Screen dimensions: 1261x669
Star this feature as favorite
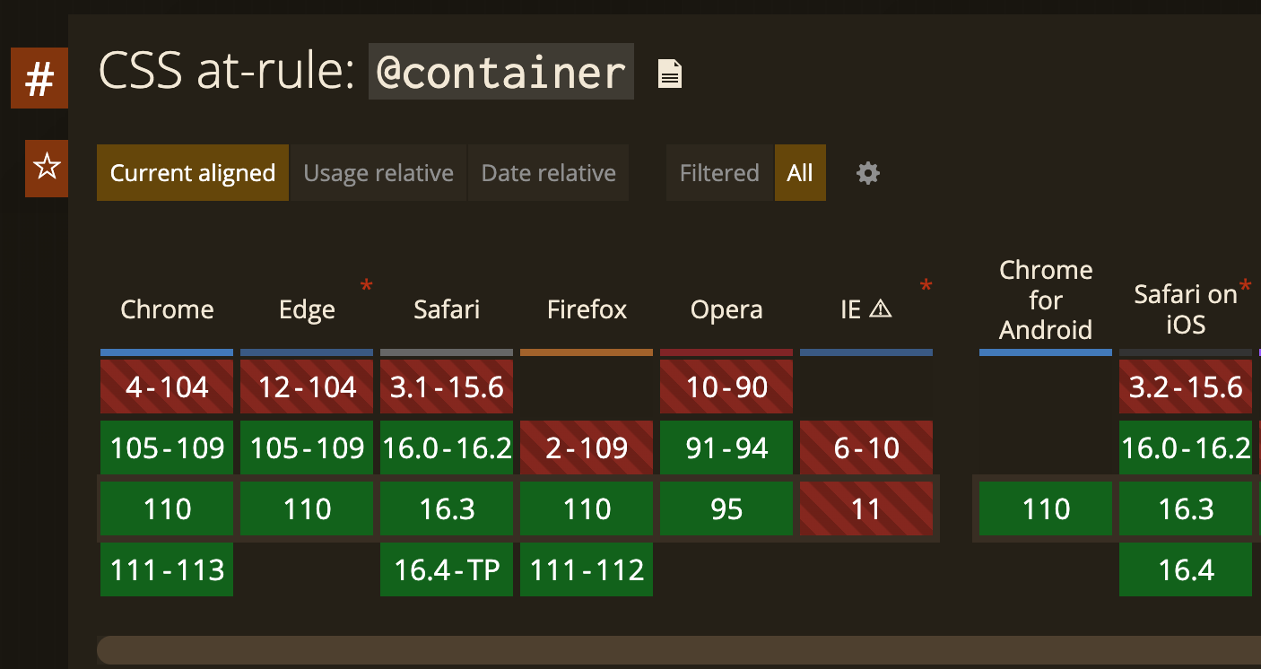pos(46,167)
